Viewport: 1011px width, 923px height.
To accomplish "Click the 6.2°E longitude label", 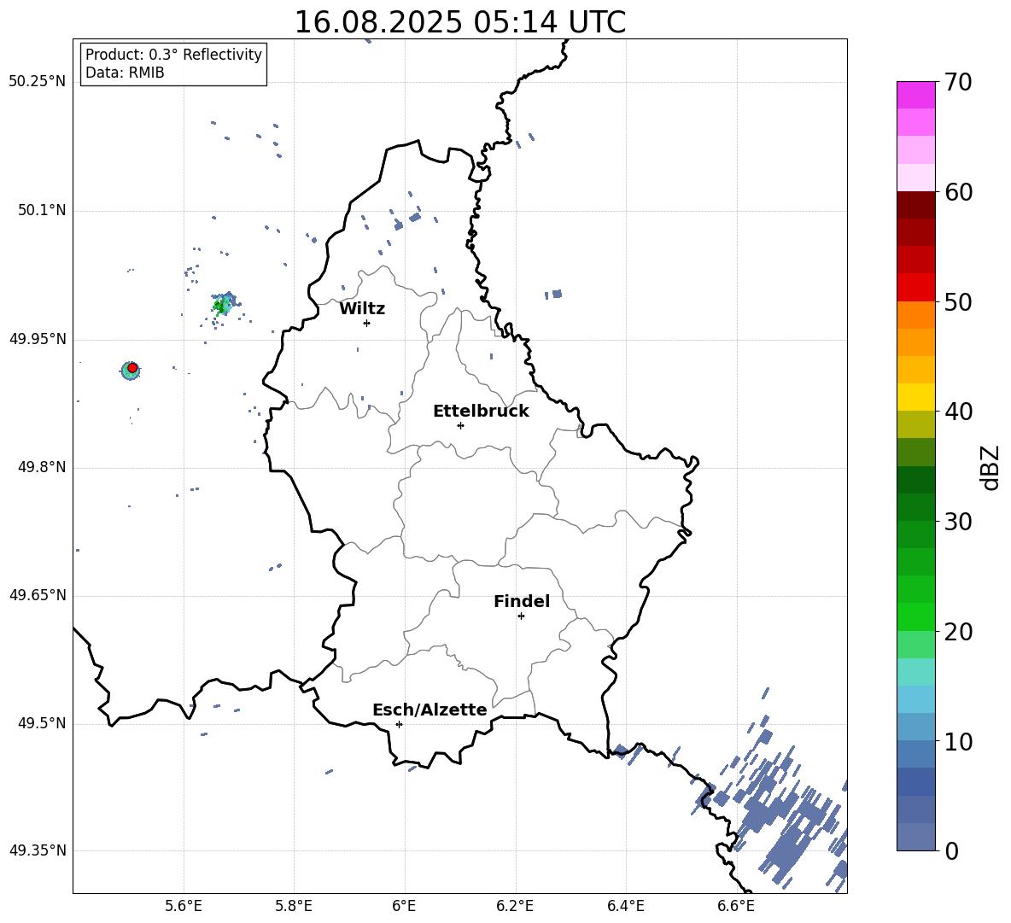I will pos(515,906).
